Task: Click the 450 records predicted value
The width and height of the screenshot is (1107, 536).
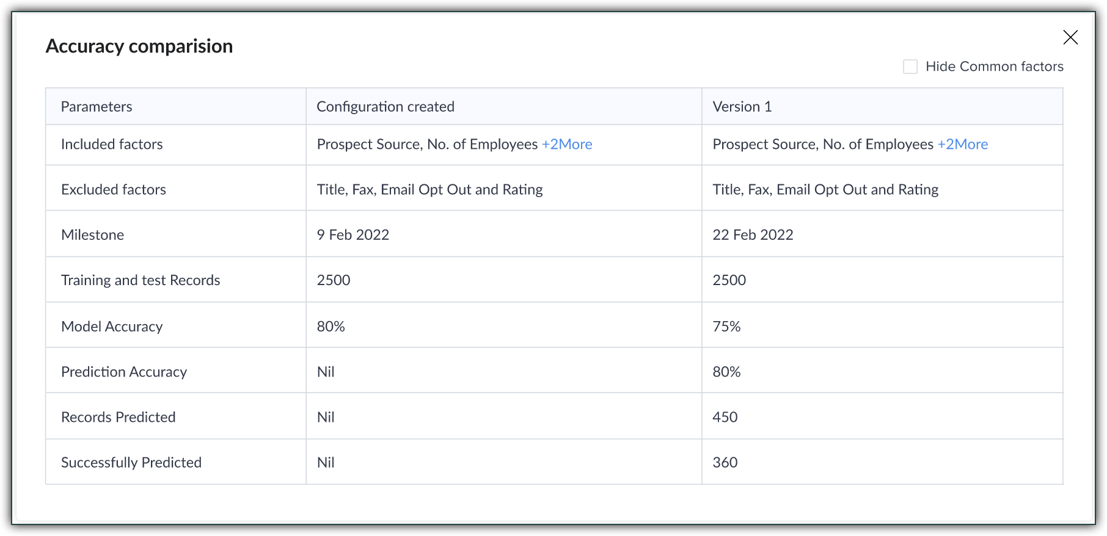Action: 725,417
